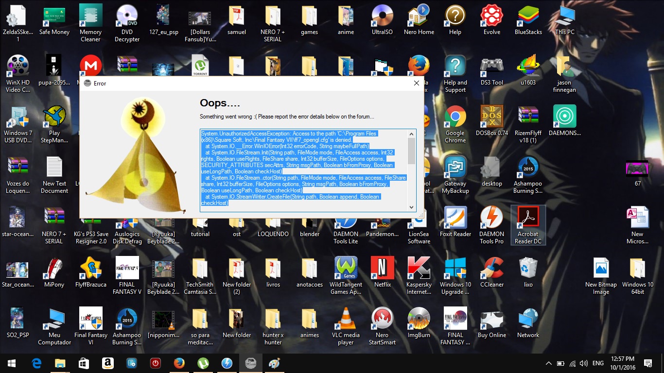The height and width of the screenshot is (373, 664).
Task: Select the DAEMON Tools Lite icon
Action: tap(346, 230)
